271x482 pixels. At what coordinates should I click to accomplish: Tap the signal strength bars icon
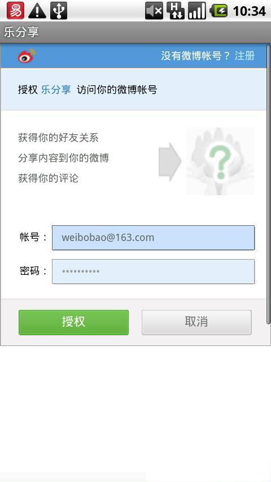197,11
